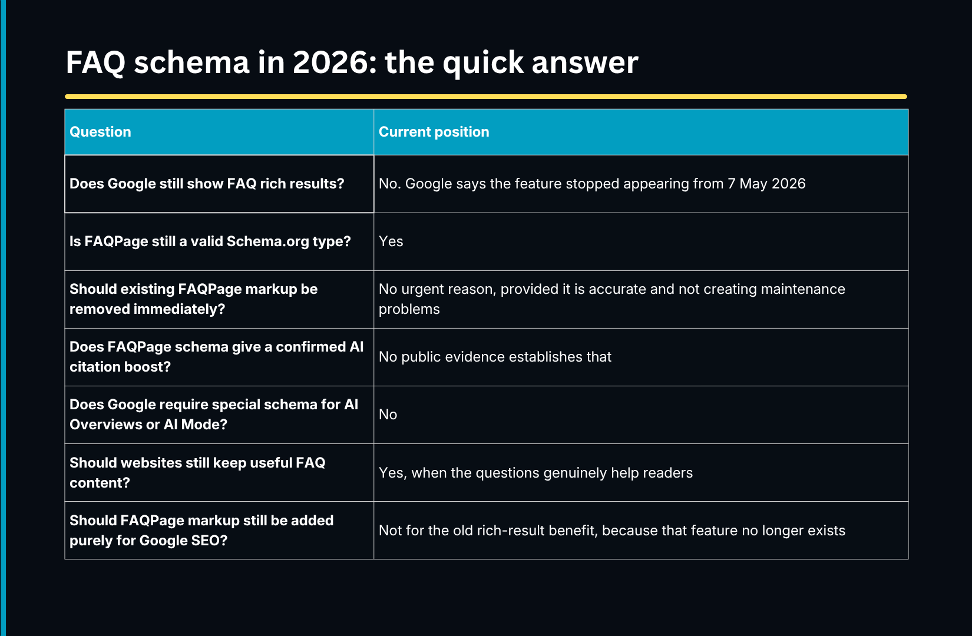This screenshot has height=636, width=972.
Task: Select the 'AI Overviews or AI Mode' question cell
Action: point(219,415)
